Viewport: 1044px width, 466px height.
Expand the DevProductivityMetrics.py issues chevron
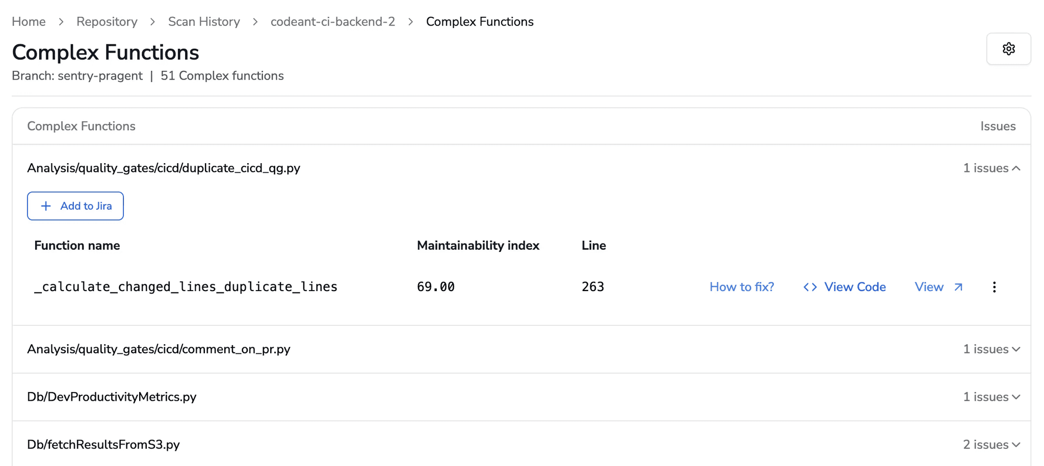pyautogui.click(x=1016, y=397)
